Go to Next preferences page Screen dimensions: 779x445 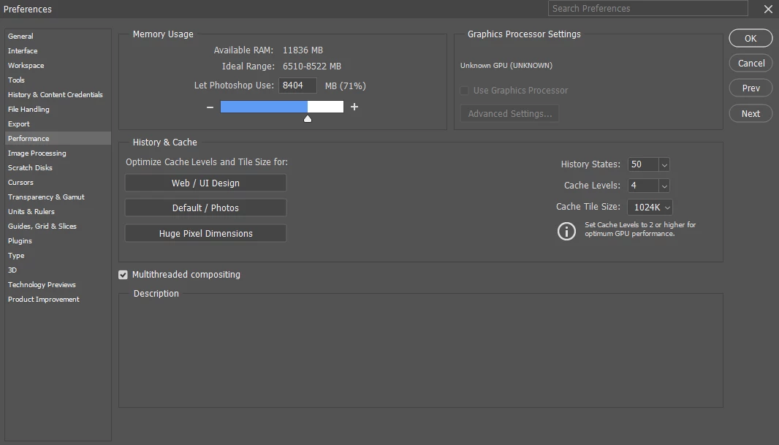pos(750,114)
